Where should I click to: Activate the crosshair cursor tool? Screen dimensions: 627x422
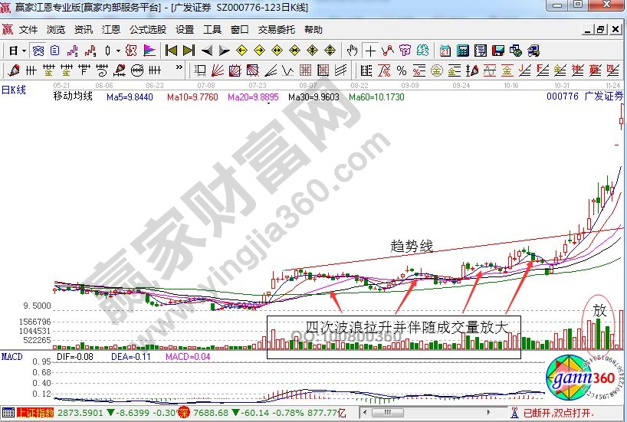click(x=371, y=51)
